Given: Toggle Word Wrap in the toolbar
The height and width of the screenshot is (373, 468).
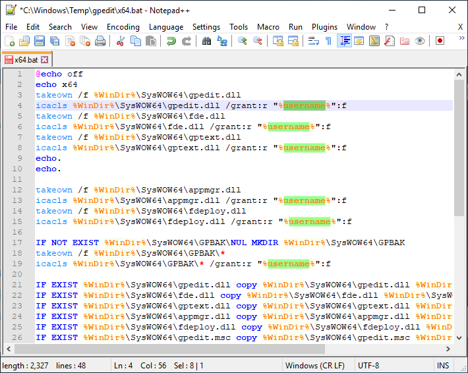Looking at the screenshot, I should (x=313, y=41).
